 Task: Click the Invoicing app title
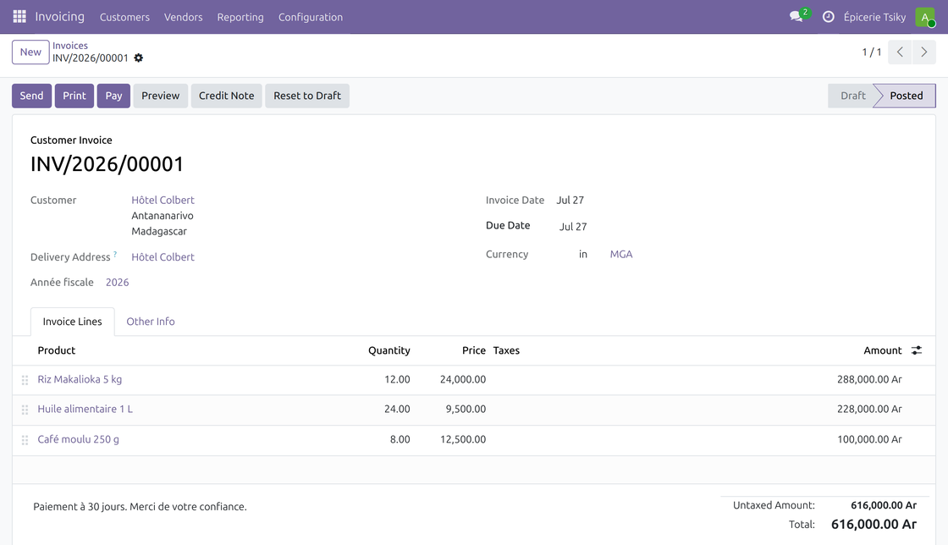click(60, 16)
